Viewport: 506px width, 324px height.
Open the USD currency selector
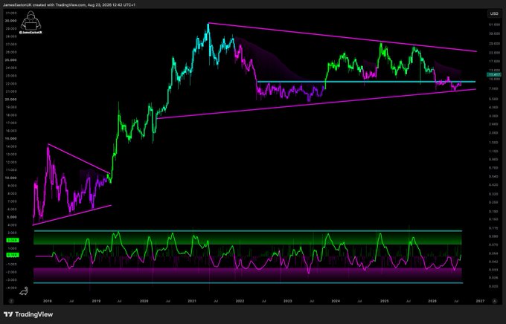(x=494, y=13)
